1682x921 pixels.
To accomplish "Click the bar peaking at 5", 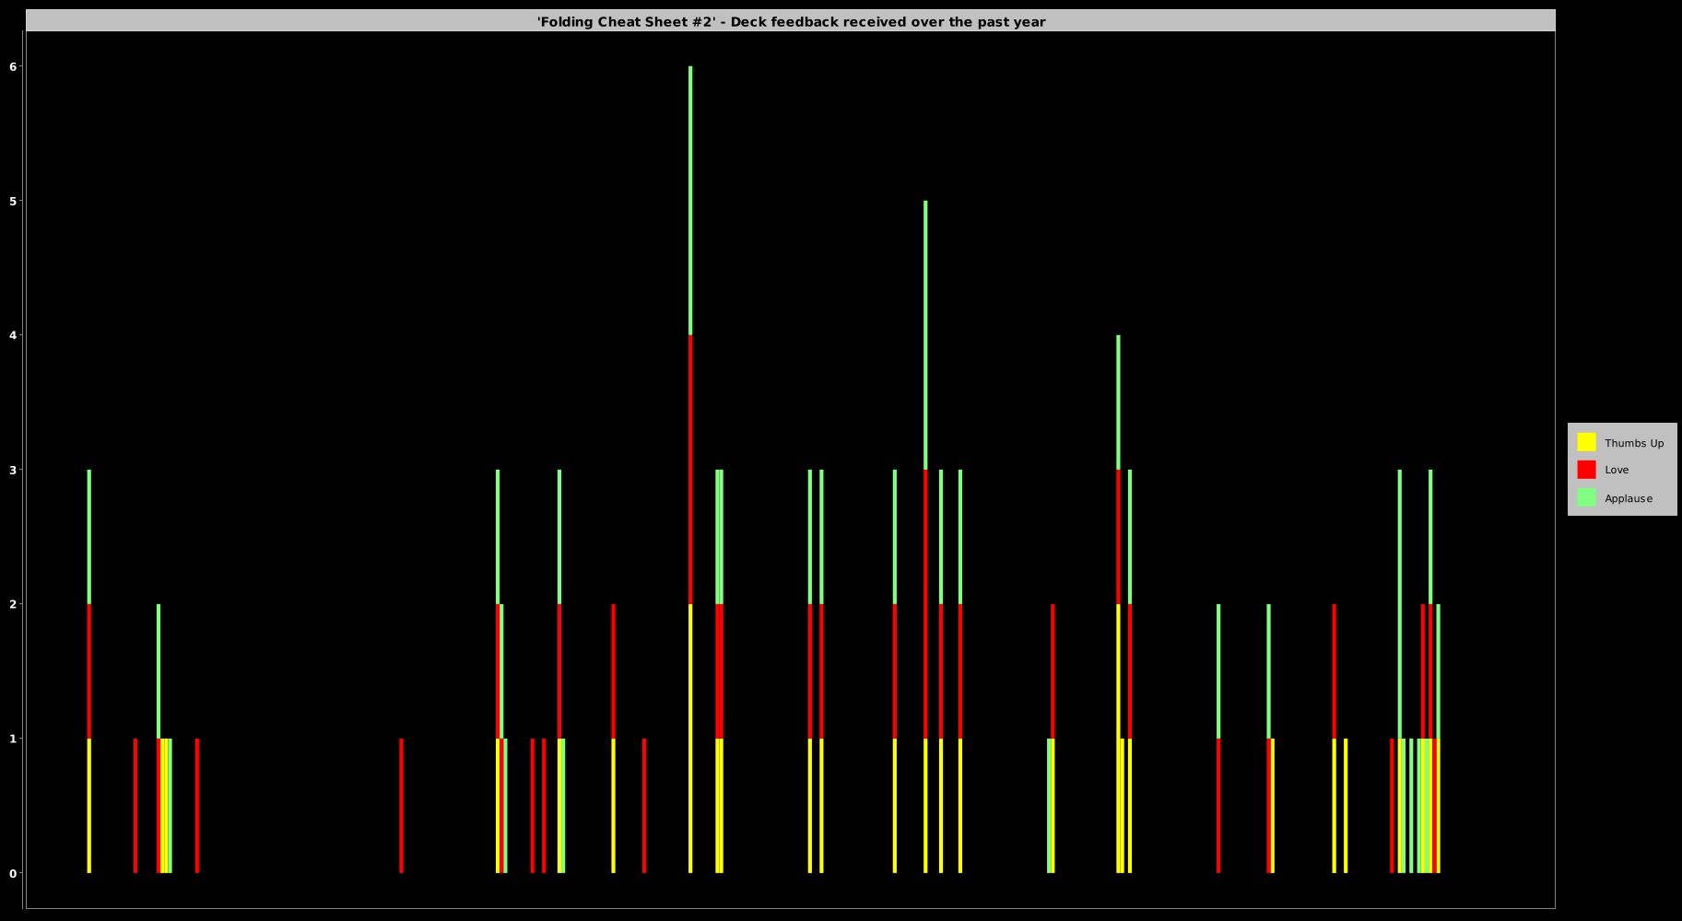I will point(925,537).
